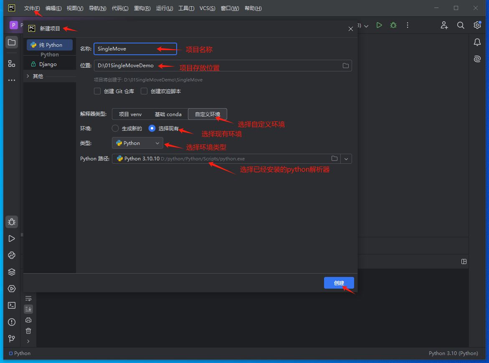489x363 pixels.
Task: Start debugging with the bug icon in toolbar
Action: coord(393,25)
